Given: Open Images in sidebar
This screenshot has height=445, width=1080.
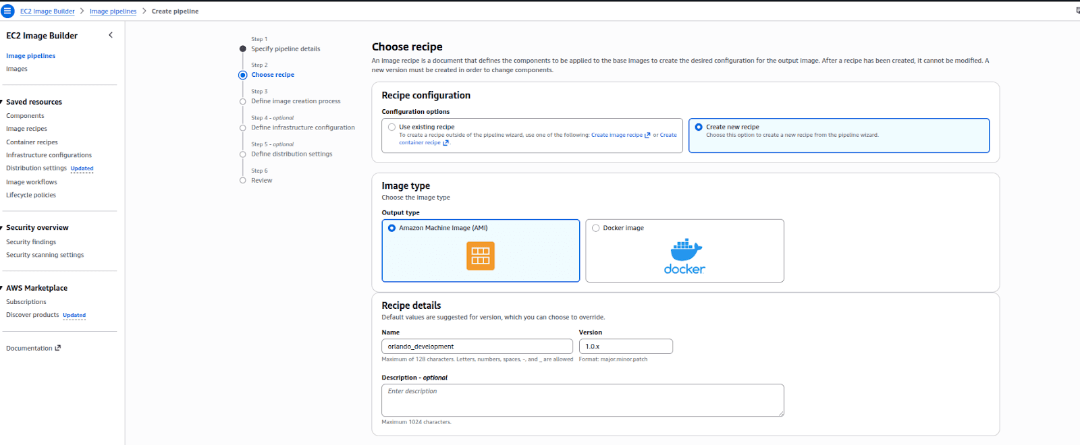Looking at the screenshot, I should pos(17,69).
